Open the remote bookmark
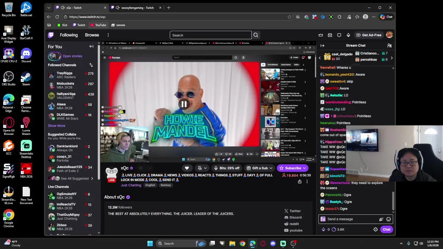Image resolution: width=443 pixels, height=249 pixels. pyautogui.click(x=118, y=25)
